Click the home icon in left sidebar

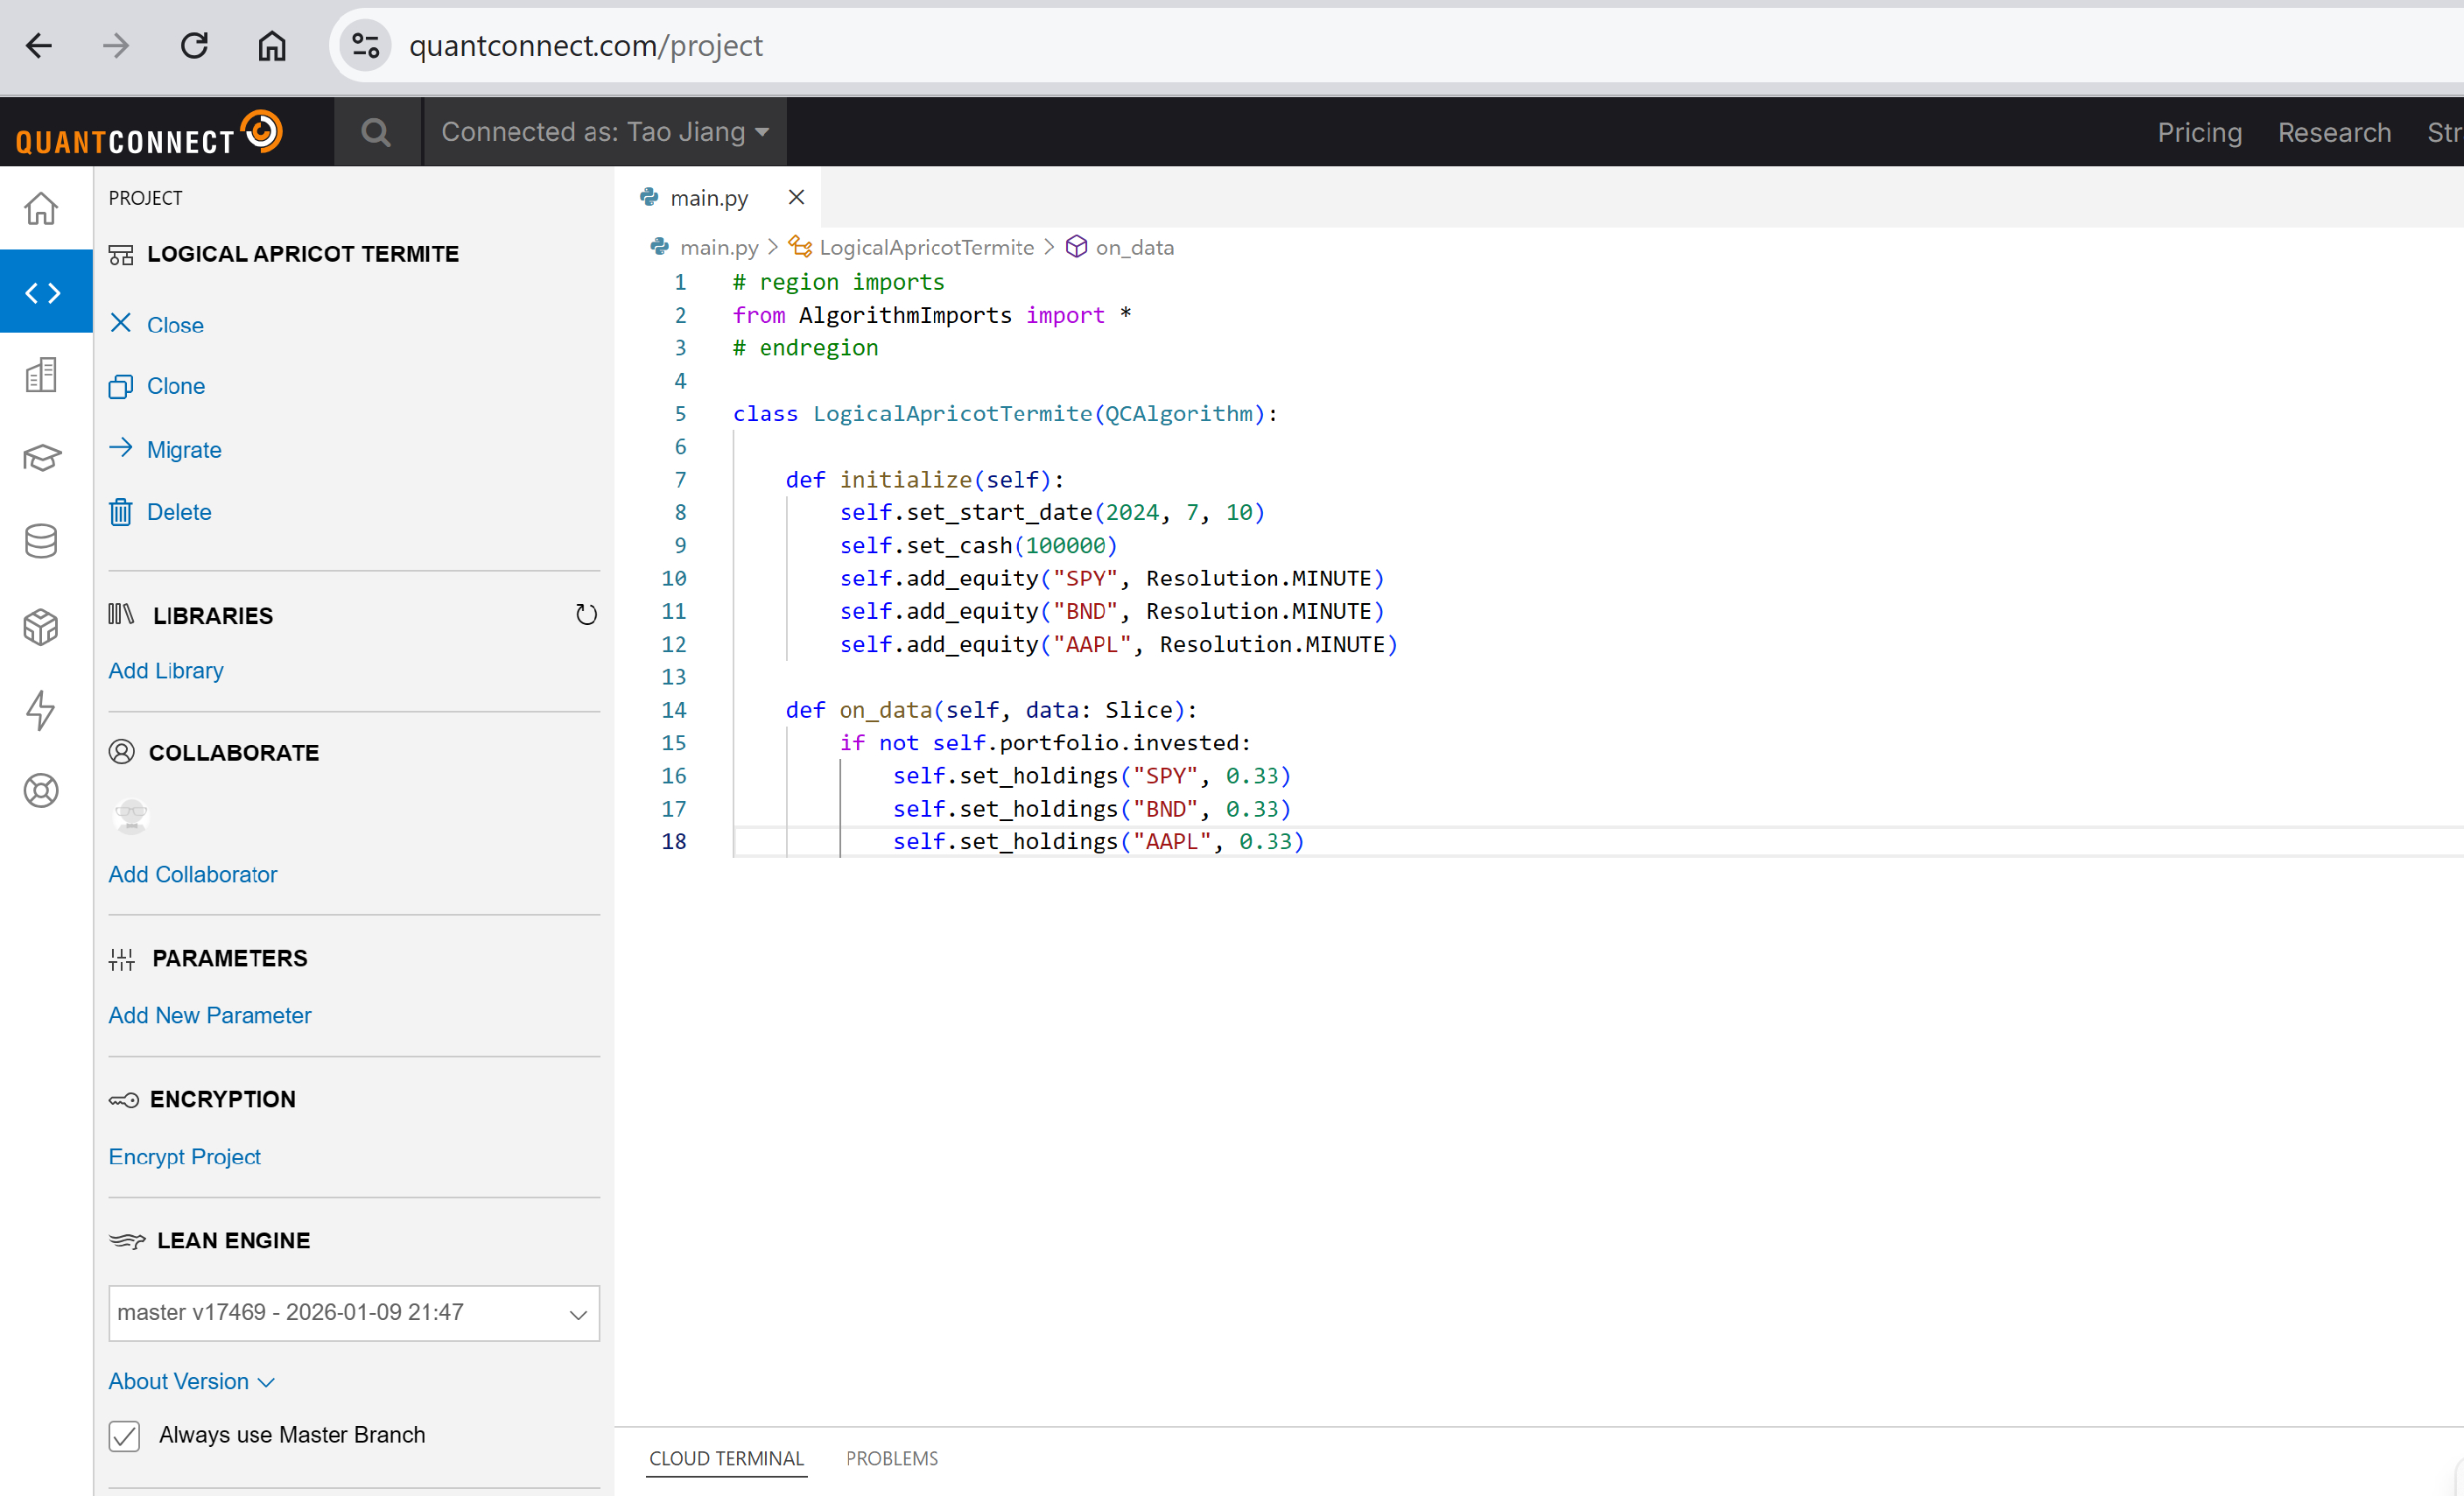pyautogui.click(x=41, y=208)
